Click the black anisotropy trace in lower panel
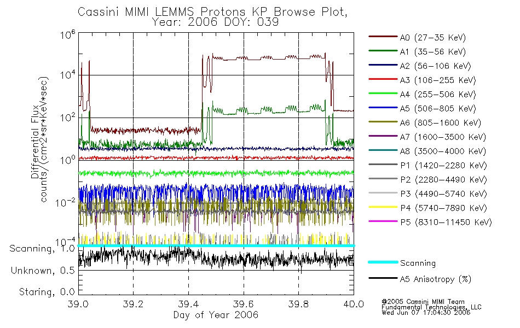This screenshot has width=520, height=328. (216, 257)
